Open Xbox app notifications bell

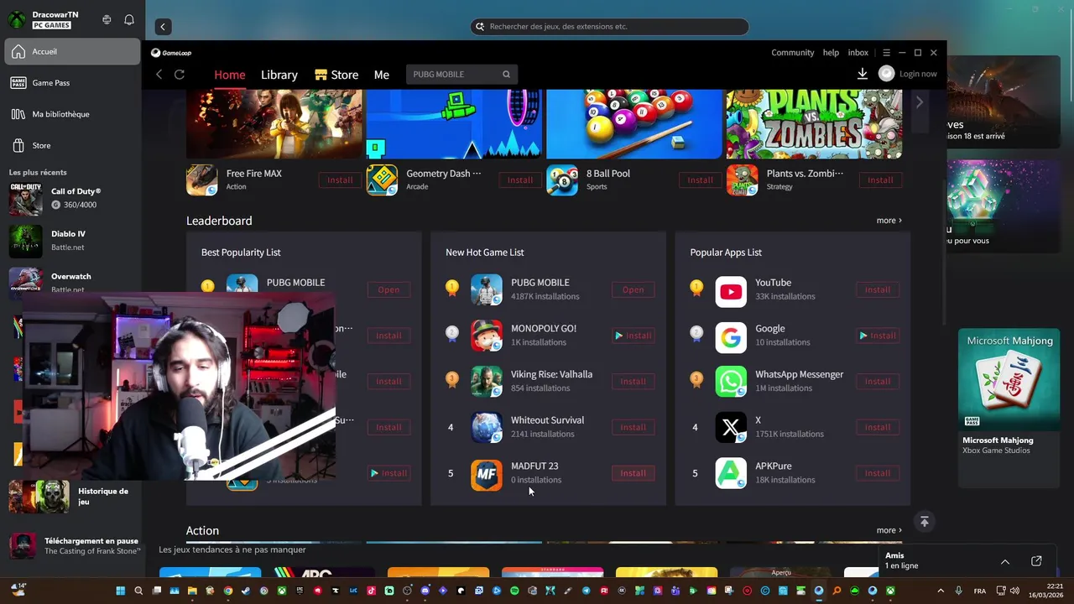click(129, 19)
